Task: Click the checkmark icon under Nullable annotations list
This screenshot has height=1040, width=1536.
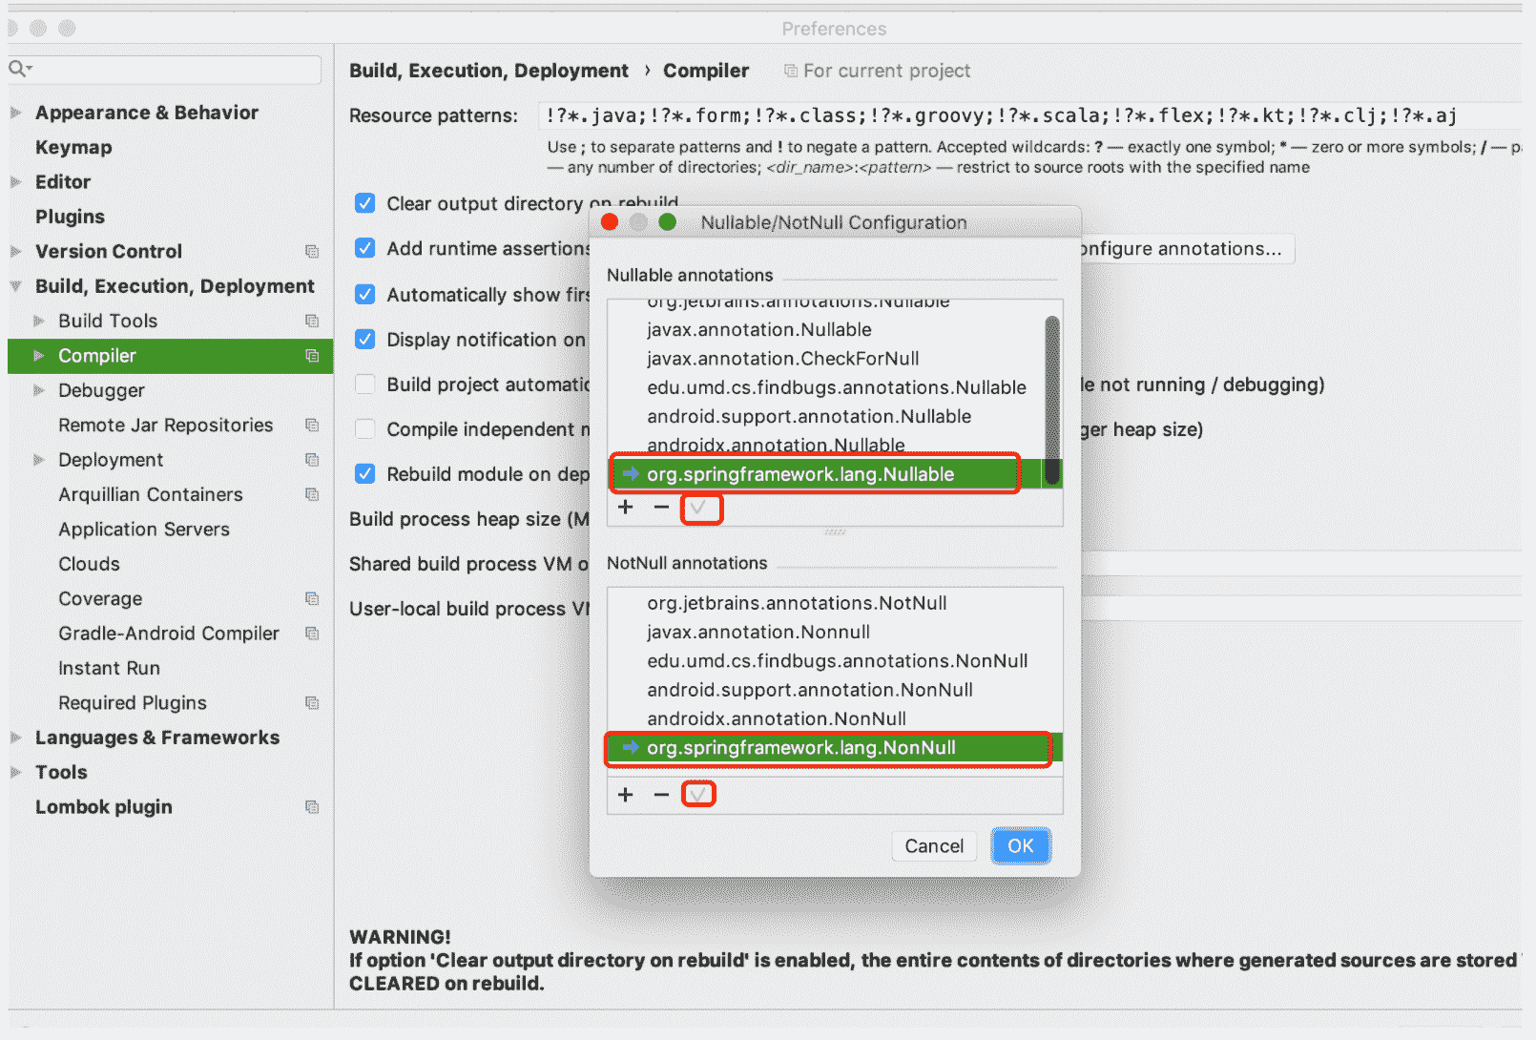Action: [x=699, y=509]
